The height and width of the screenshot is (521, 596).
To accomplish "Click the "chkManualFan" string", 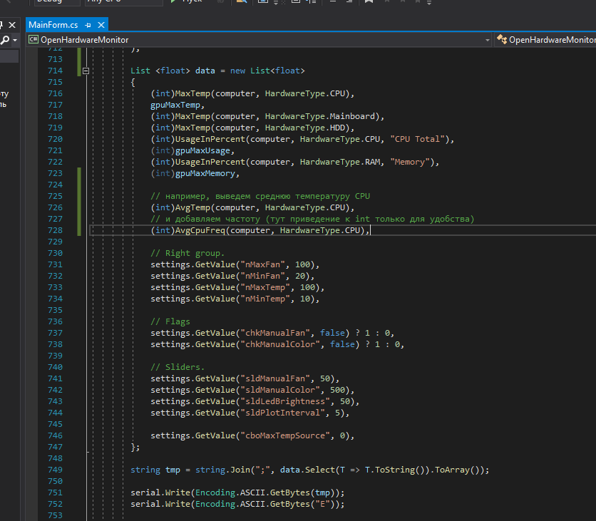I will pyautogui.click(x=276, y=333).
